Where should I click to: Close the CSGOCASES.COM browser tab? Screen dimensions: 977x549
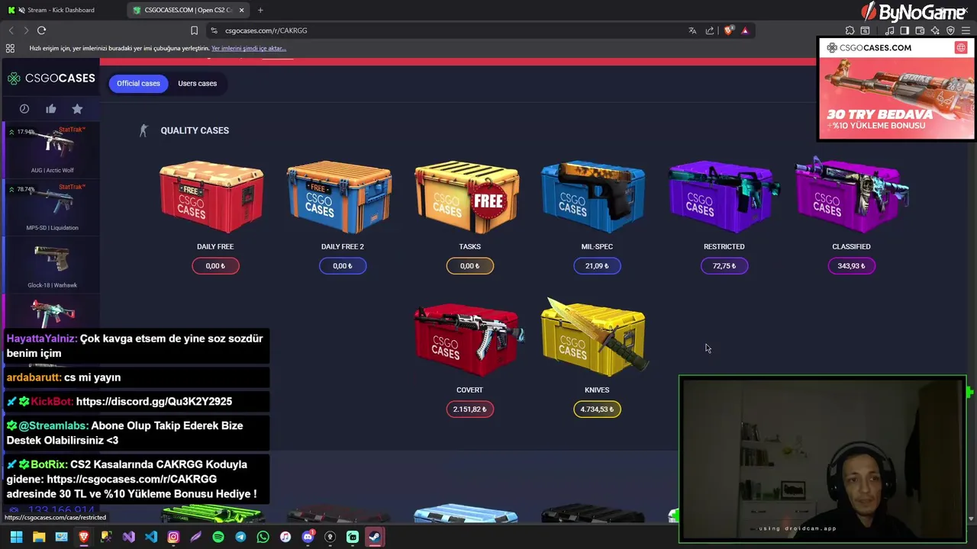(242, 10)
